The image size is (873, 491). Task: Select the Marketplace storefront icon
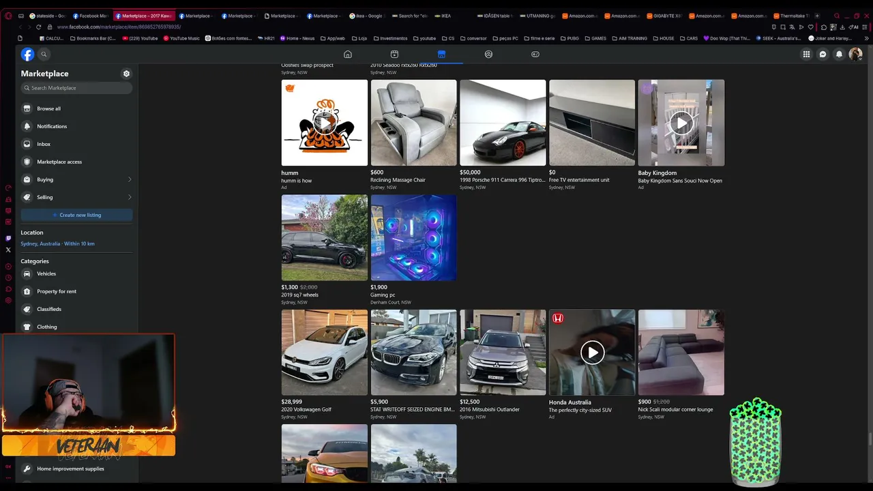pos(441,55)
